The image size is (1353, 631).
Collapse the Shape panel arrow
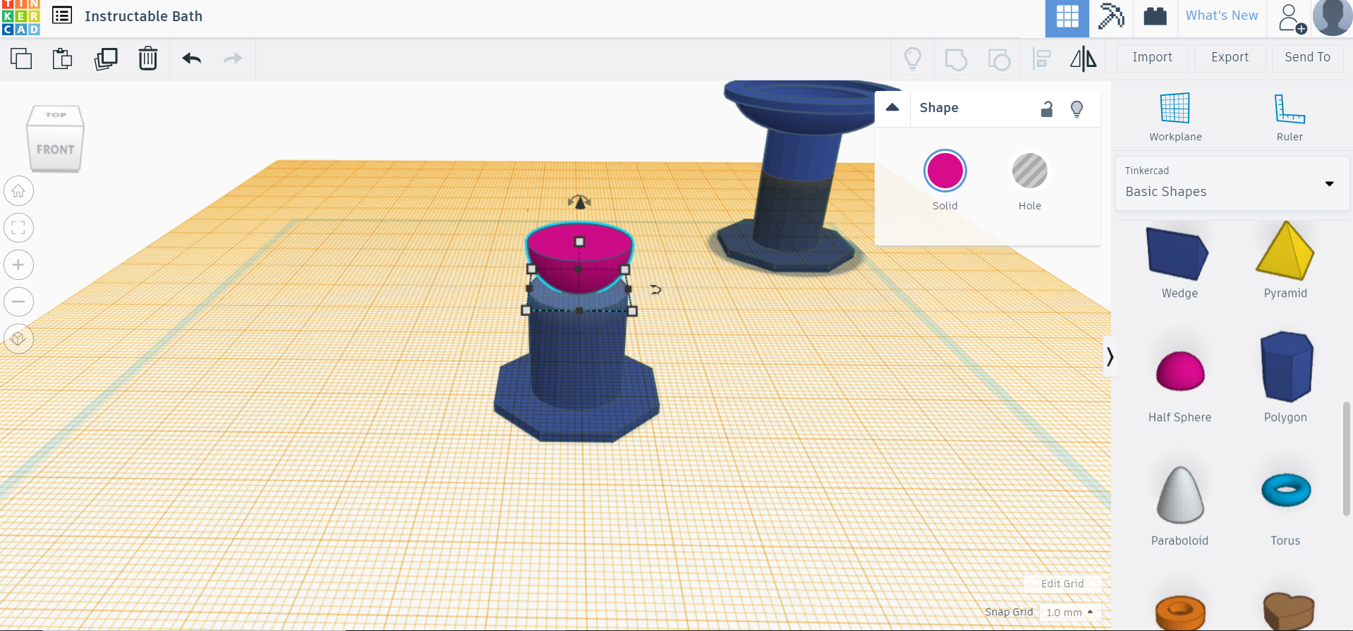click(x=892, y=107)
